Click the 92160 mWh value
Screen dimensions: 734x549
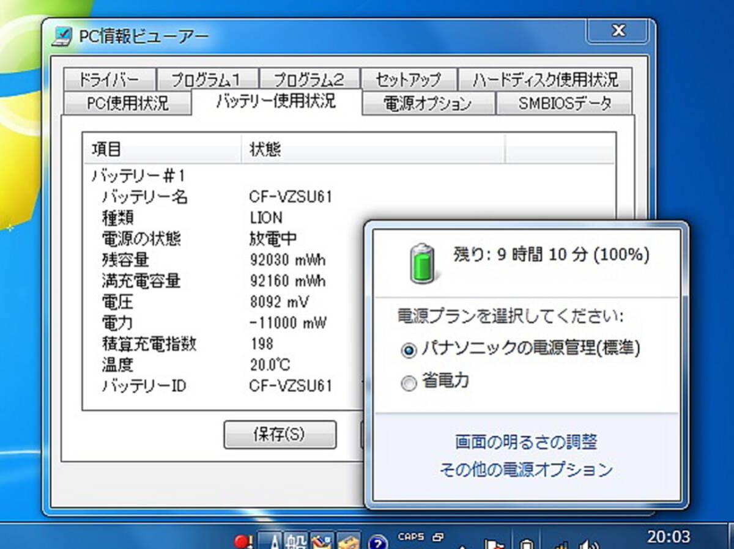point(288,281)
